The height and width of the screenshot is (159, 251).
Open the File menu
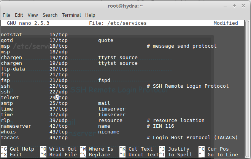[x=6, y=15]
